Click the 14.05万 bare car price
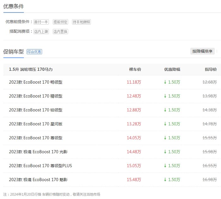This screenshot has height=199, width=221. click(x=134, y=138)
